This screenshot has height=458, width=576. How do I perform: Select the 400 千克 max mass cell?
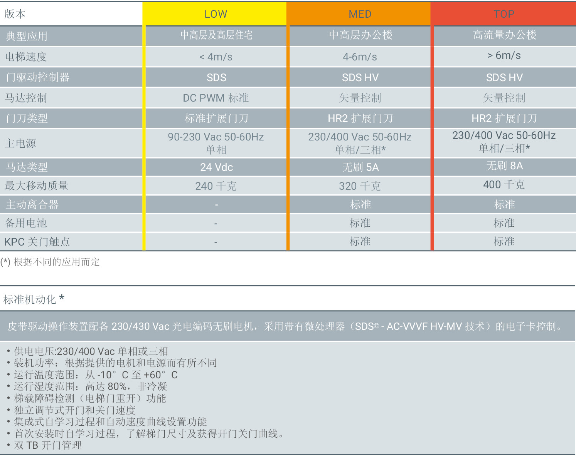tap(504, 185)
